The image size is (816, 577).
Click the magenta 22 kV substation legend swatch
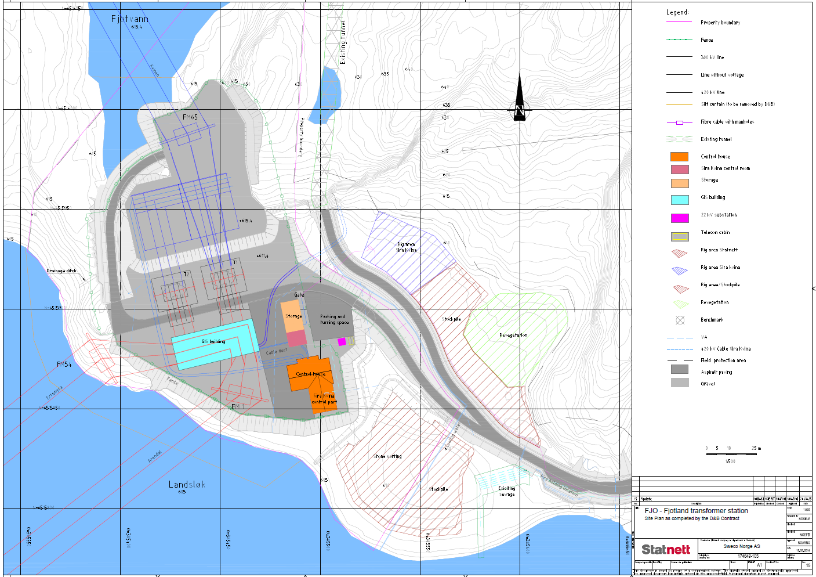point(680,218)
